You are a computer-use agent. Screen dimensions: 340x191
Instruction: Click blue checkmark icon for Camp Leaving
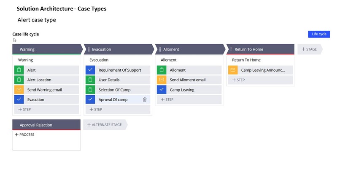point(162,90)
